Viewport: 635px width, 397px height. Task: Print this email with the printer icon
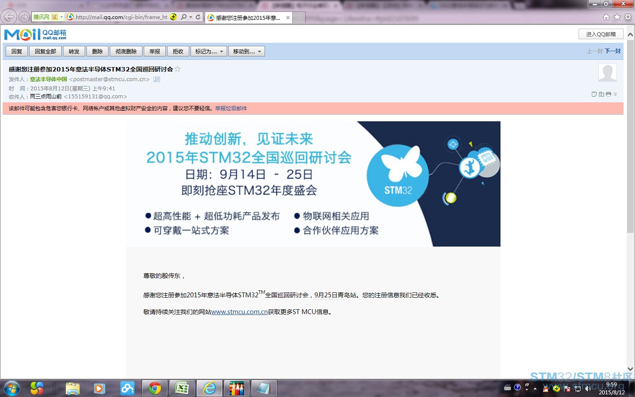609,94
